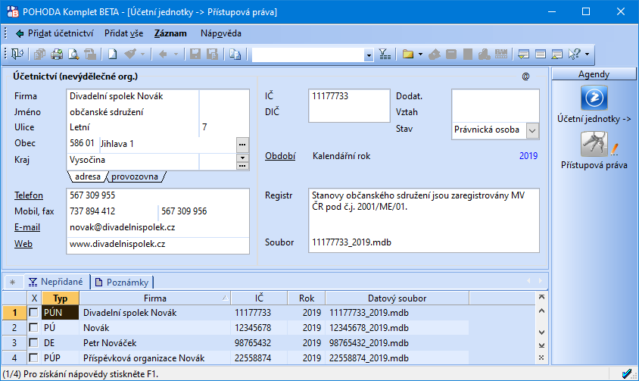639x381 pixels.
Task: Click the greyed-out IBAN toolbar icon
Action: pyautogui.click(x=501, y=55)
